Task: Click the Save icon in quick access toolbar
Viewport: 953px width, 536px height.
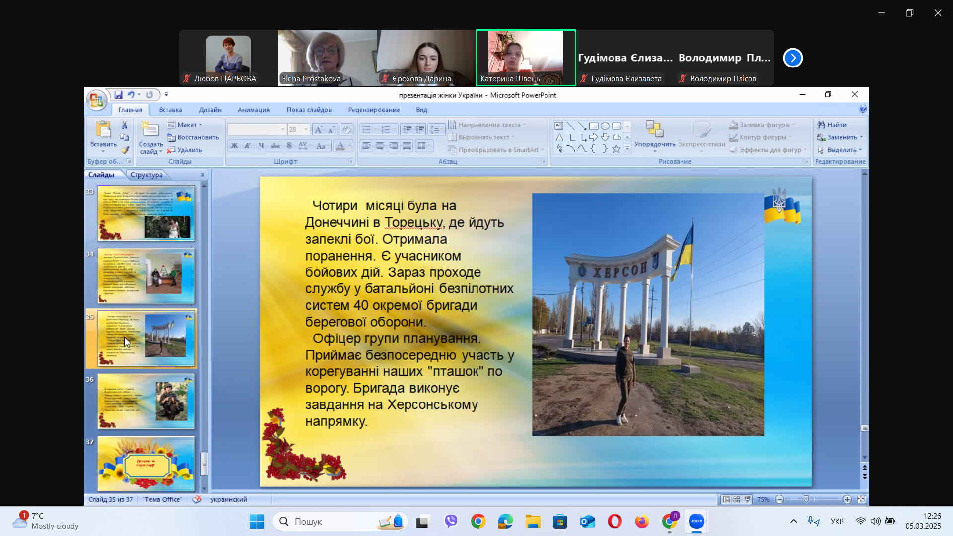Action: pyautogui.click(x=118, y=95)
